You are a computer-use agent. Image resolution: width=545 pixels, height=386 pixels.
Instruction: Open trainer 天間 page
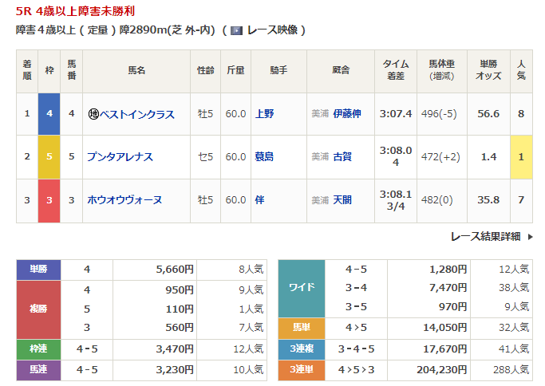pos(342,200)
